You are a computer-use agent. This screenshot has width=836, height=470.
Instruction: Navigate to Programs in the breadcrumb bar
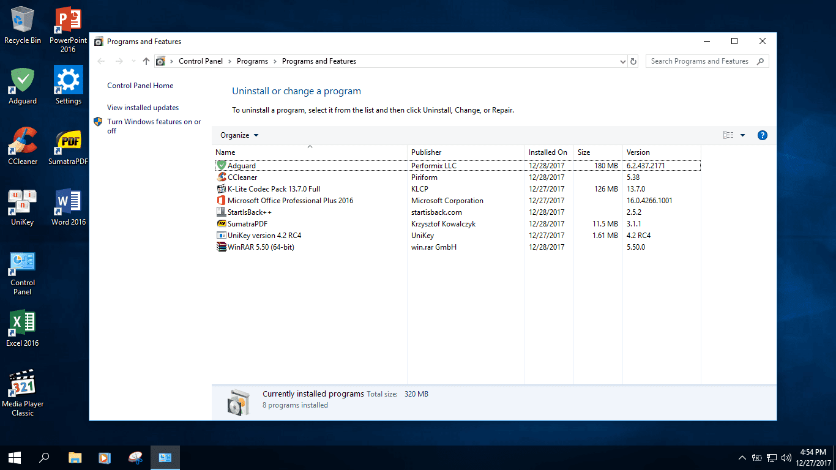(252, 61)
